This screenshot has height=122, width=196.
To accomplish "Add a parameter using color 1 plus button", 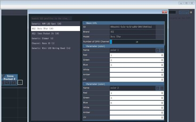I will point(158,50).
